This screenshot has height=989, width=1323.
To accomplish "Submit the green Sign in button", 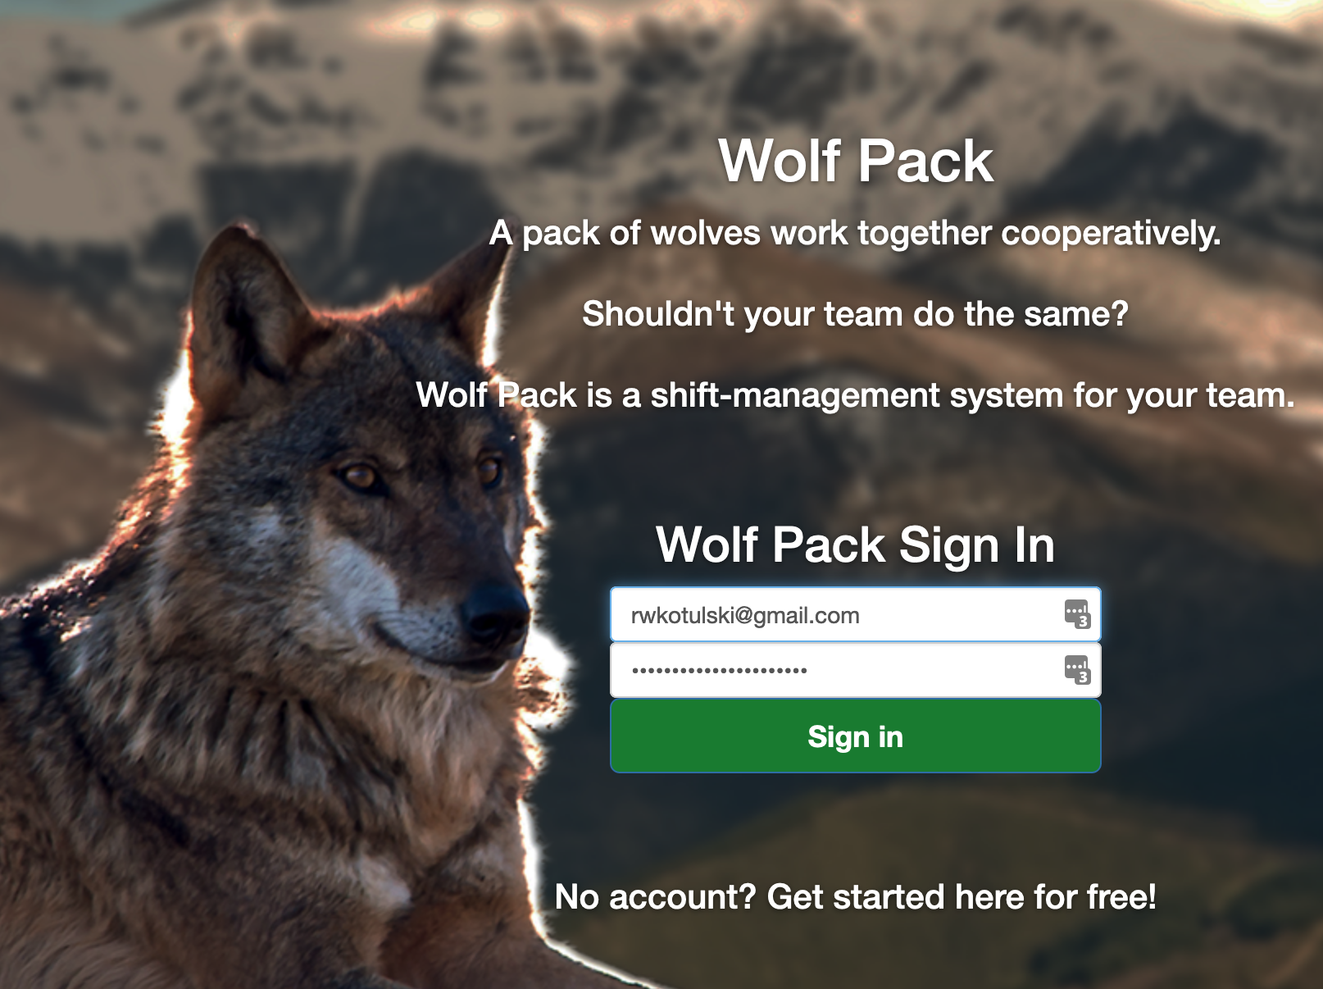I will pyautogui.click(x=855, y=736).
